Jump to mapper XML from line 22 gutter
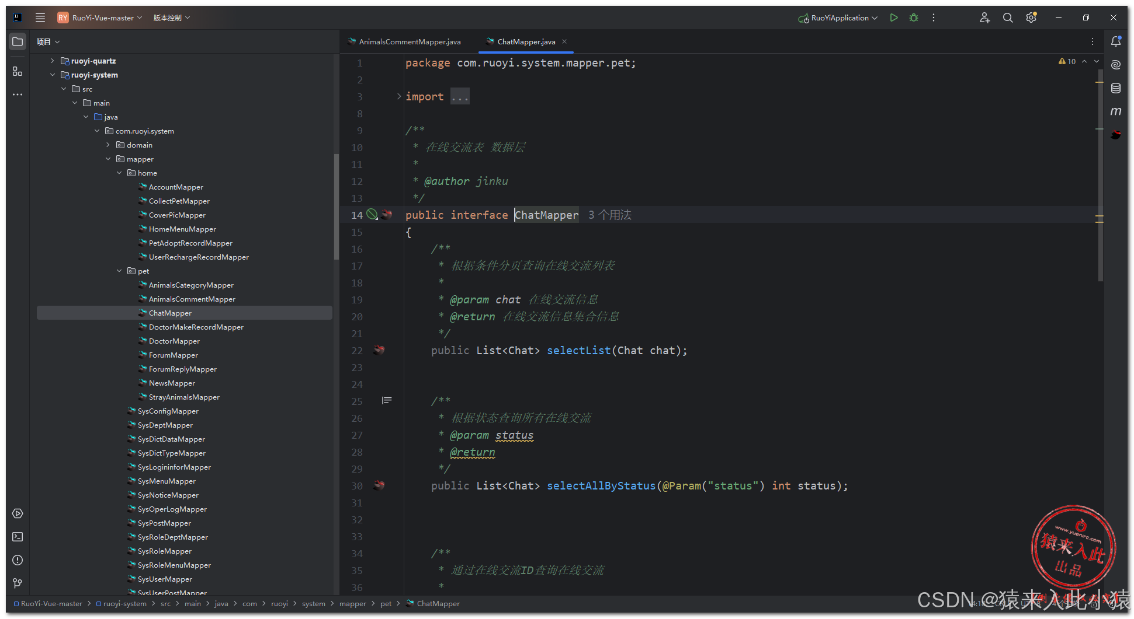 pyautogui.click(x=379, y=350)
